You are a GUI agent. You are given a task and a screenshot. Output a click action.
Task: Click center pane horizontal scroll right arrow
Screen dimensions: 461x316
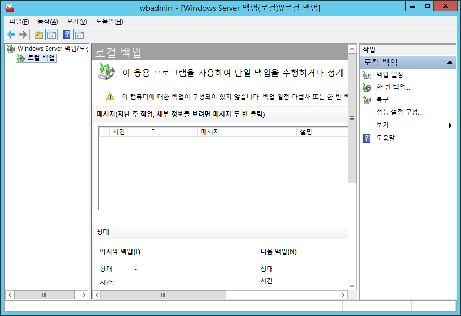pos(343,295)
